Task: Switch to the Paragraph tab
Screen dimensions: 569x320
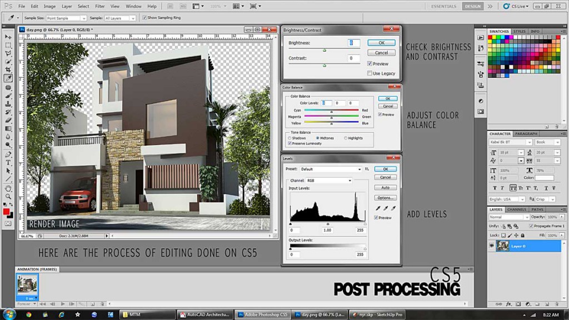Action: pyautogui.click(x=526, y=133)
